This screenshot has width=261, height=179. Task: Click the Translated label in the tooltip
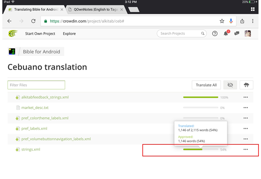[186, 126]
